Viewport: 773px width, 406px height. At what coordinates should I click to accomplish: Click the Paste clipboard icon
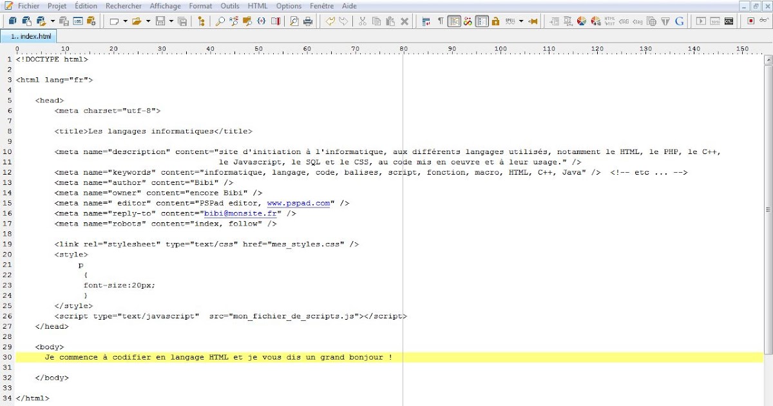tap(390, 21)
